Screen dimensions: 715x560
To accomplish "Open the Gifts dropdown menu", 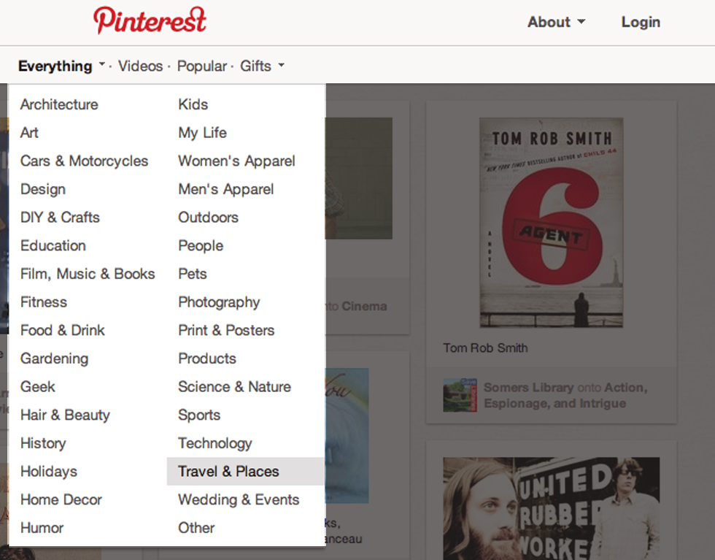I will pyautogui.click(x=261, y=66).
